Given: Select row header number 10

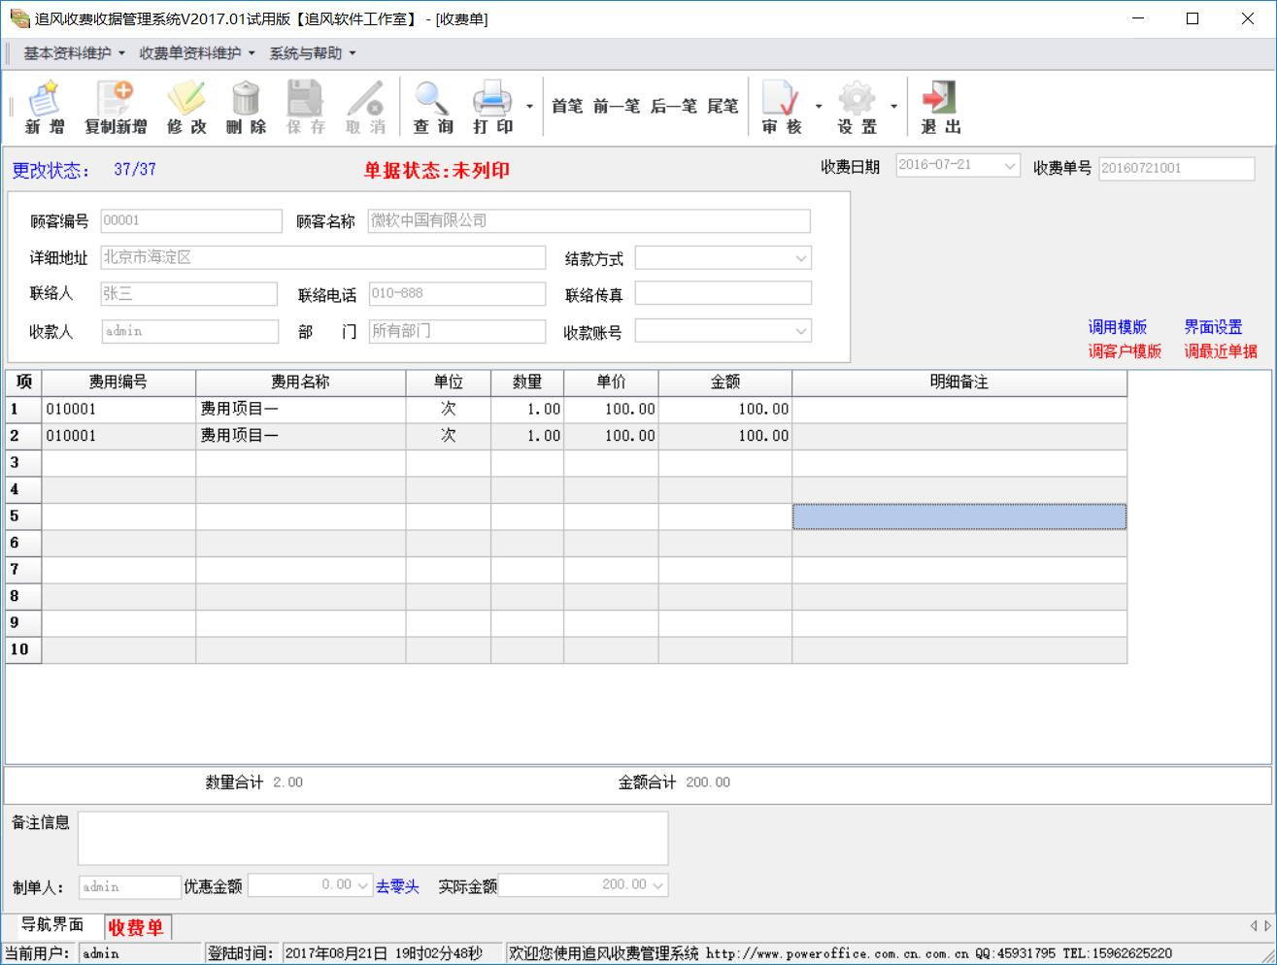Looking at the screenshot, I should [x=23, y=649].
